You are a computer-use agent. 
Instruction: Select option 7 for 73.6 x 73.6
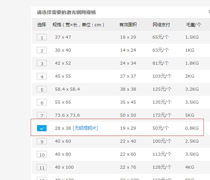pyautogui.click(x=42, y=116)
